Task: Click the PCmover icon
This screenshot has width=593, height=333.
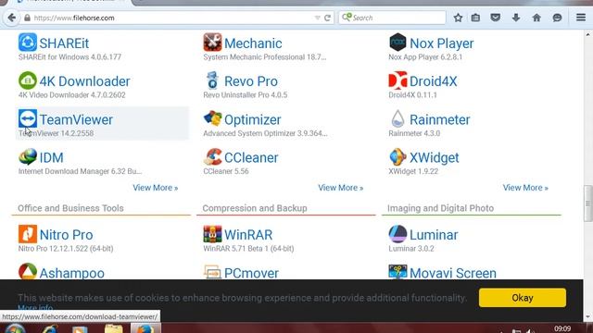Action: (x=212, y=271)
